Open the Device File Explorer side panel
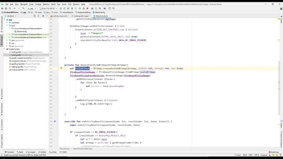The height and width of the screenshot is (159, 283). [281, 139]
